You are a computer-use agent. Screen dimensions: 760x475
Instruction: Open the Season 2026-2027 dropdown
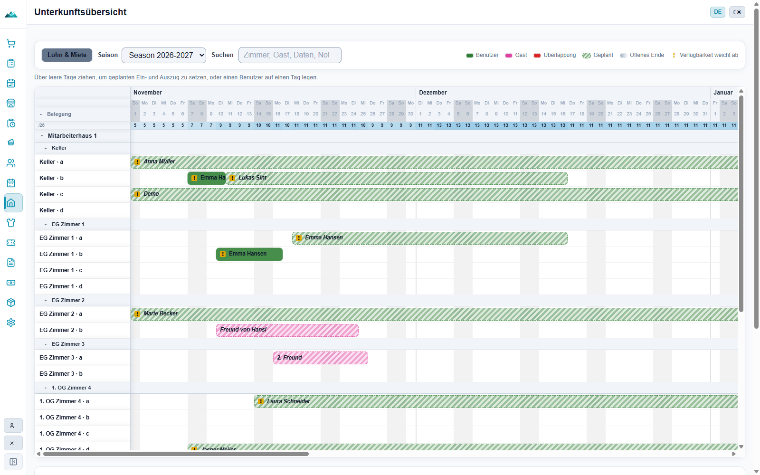pyautogui.click(x=164, y=55)
